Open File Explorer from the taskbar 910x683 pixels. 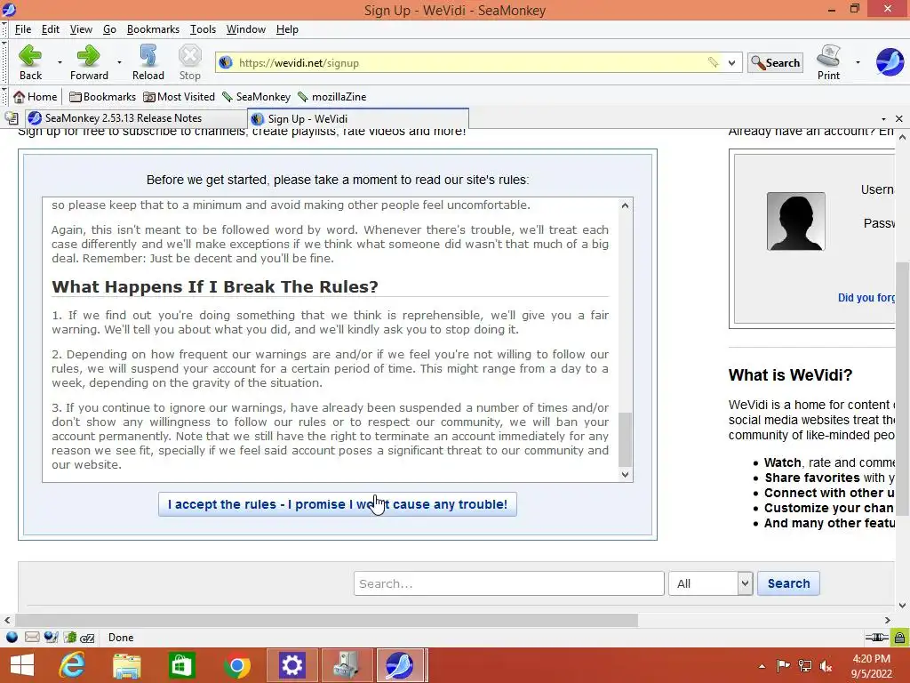pos(127,665)
